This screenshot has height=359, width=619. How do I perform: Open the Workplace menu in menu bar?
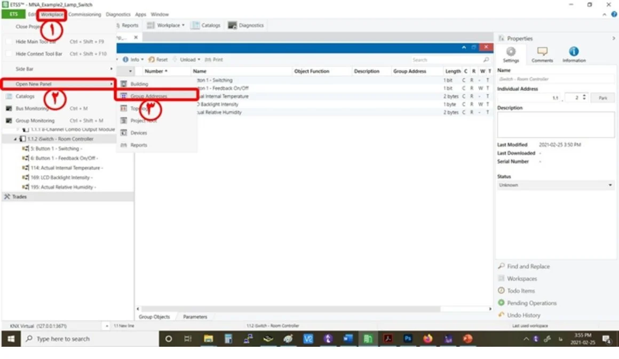click(x=52, y=14)
